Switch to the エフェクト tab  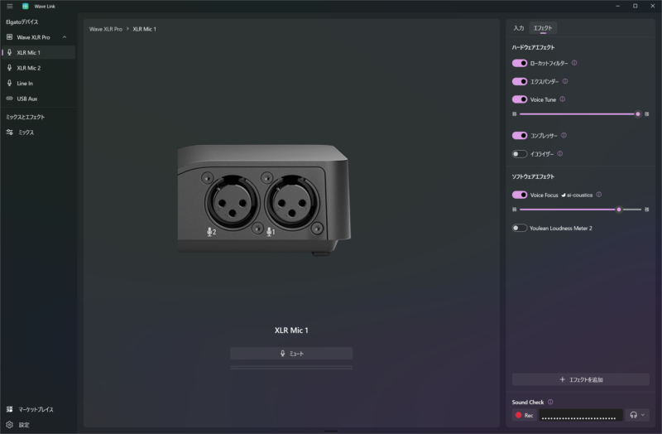tap(543, 28)
